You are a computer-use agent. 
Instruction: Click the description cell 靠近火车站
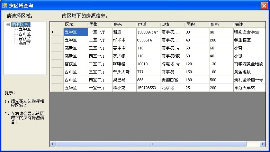[x=250, y=88]
